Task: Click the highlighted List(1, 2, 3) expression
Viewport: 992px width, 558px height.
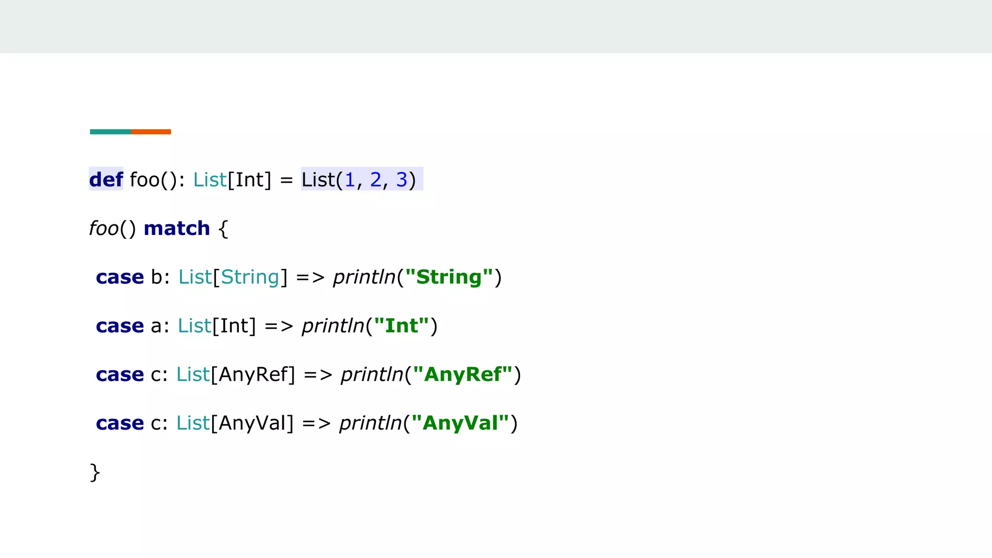Action: click(361, 179)
